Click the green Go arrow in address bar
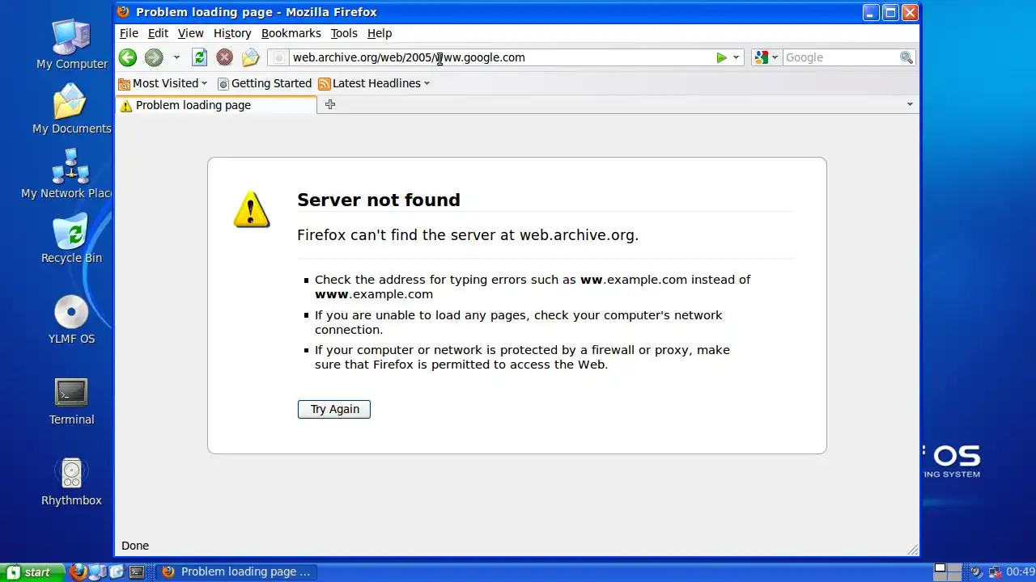Viewport: 1036px width, 582px height. [721, 57]
